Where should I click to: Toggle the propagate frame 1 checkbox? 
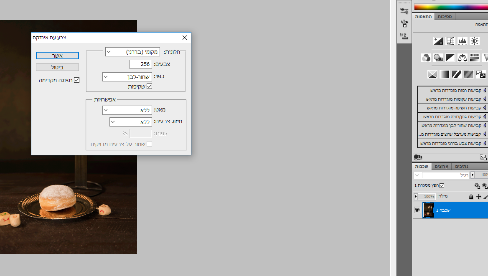click(442, 185)
